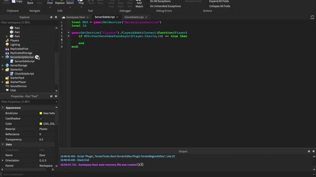Toggle On Unhandled Exceptions option

click(165, 6)
